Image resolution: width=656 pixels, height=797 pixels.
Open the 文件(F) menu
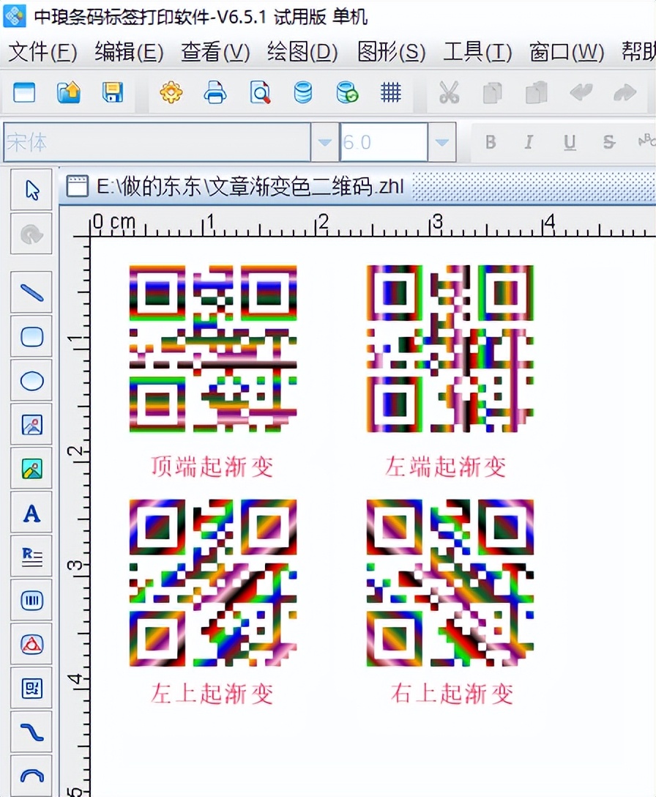click(x=42, y=52)
